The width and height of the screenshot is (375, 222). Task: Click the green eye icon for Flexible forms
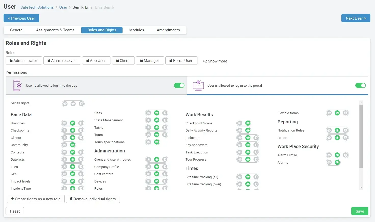[337, 113]
